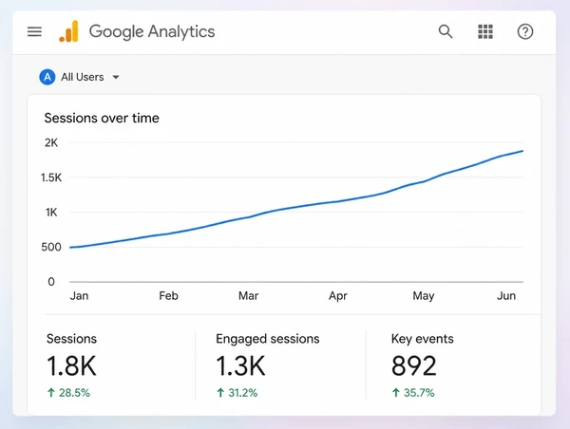Click the Sessions over time heading
Screen dimensions: 570x429
(102, 118)
